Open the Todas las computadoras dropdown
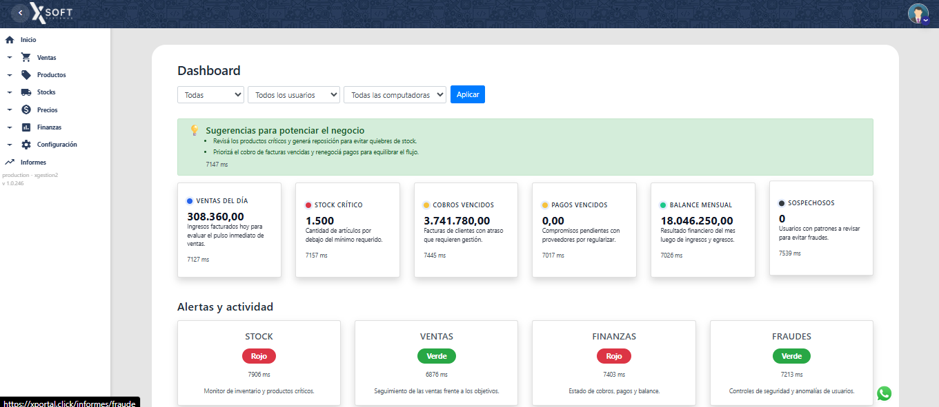939x407 pixels. 395,94
